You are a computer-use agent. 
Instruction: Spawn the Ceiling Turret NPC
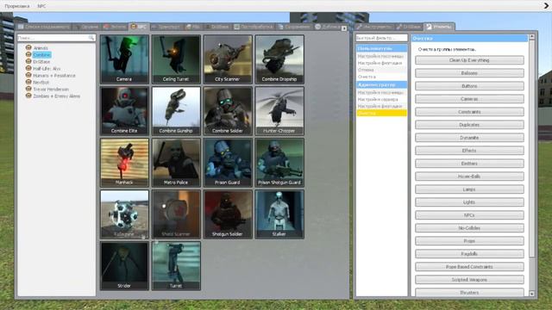pyautogui.click(x=176, y=59)
